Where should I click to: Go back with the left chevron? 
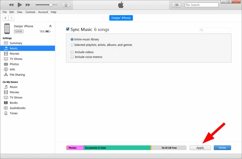[5, 18]
